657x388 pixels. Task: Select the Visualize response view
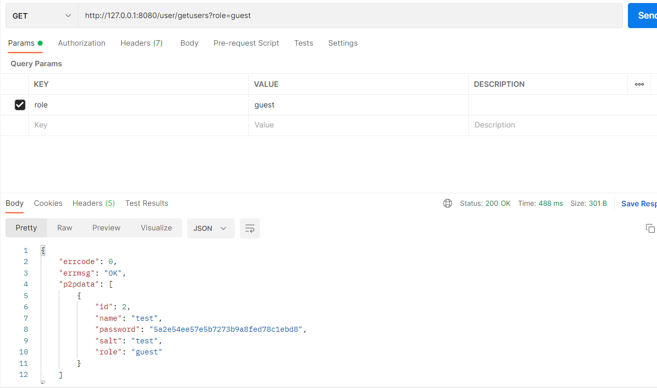(156, 228)
